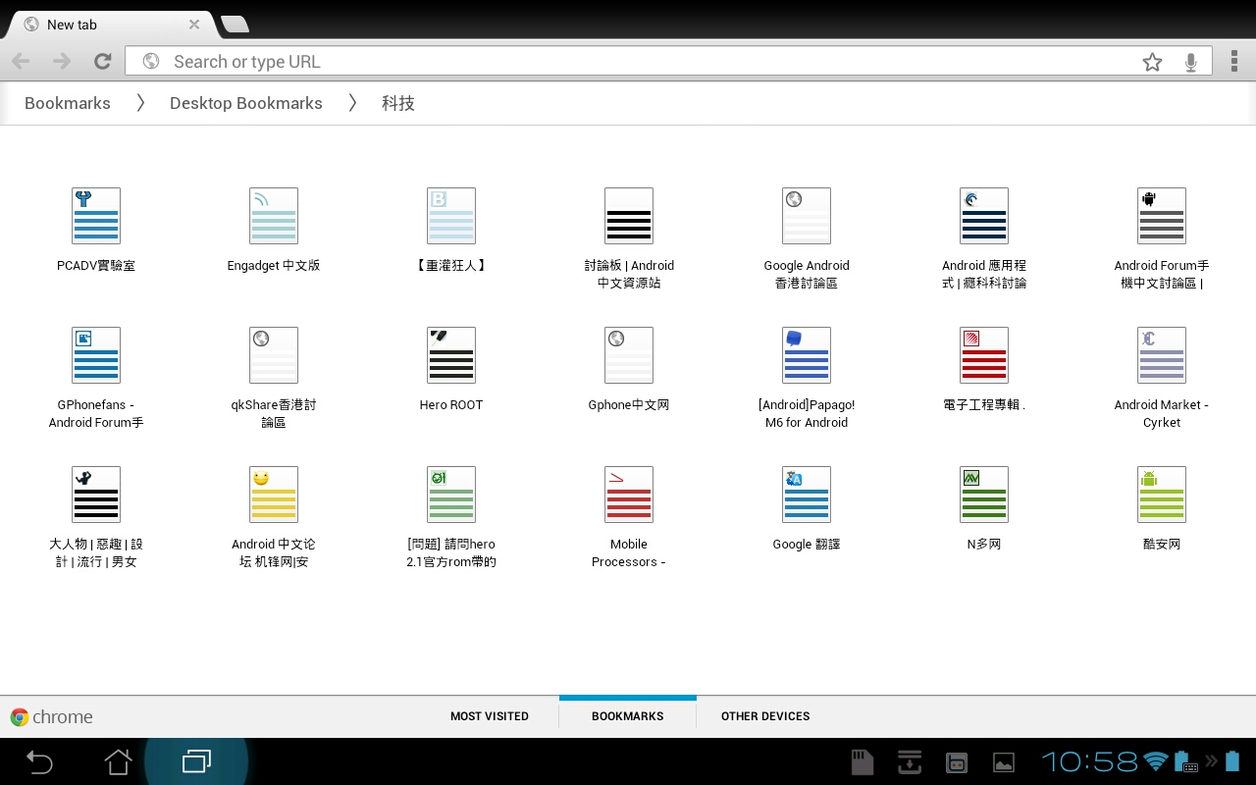Open the Hero ROOT bookmark icon

(x=451, y=355)
